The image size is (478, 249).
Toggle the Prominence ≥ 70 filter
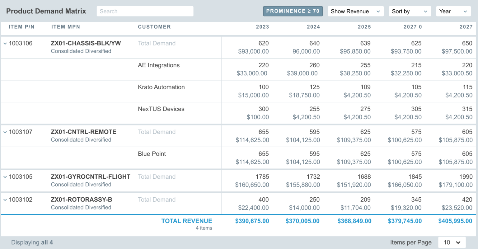[x=293, y=11]
